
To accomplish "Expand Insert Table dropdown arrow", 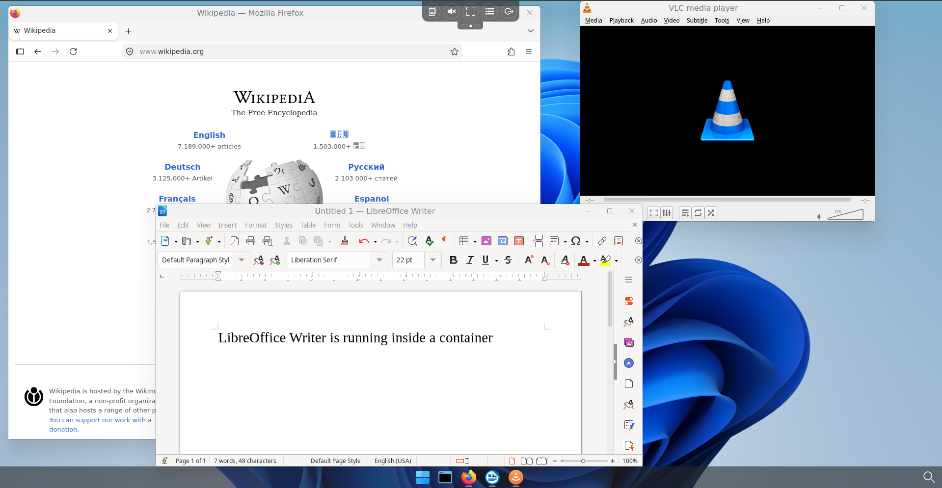I will 475,241.
